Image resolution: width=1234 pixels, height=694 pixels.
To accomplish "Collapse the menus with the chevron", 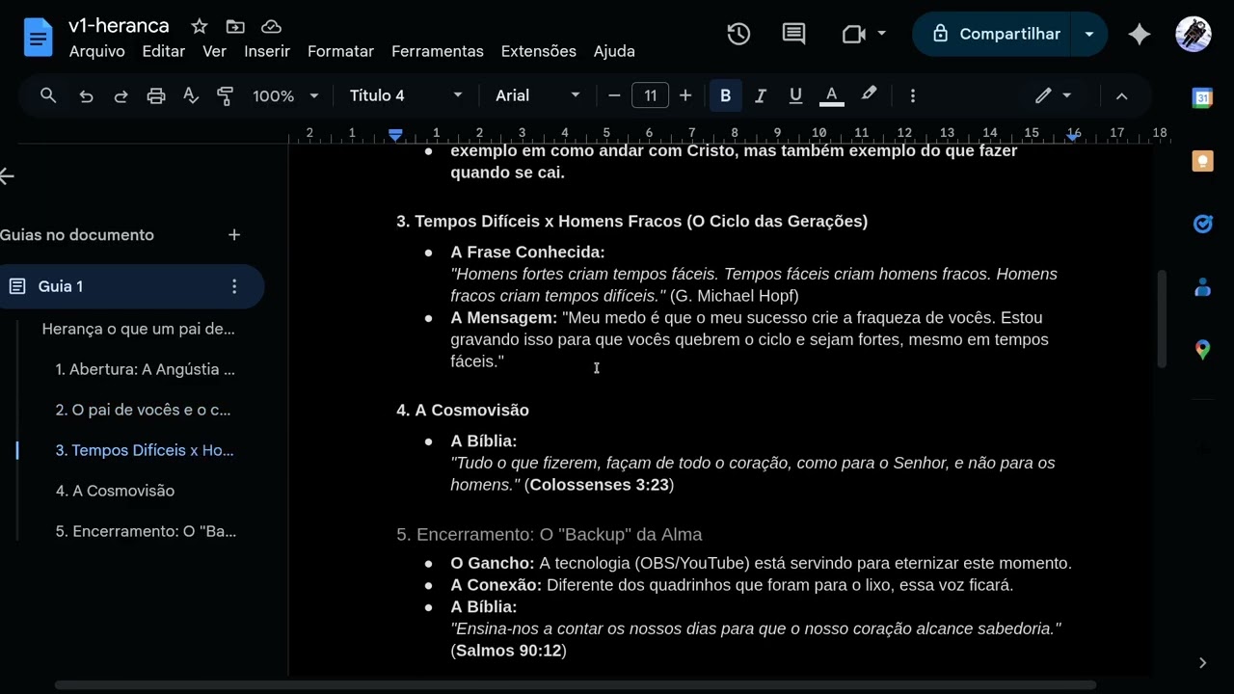I will [1121, 95].
